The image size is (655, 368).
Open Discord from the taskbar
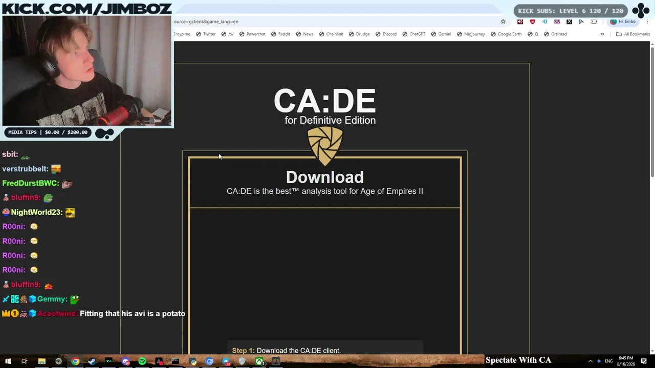coord(125,361)
